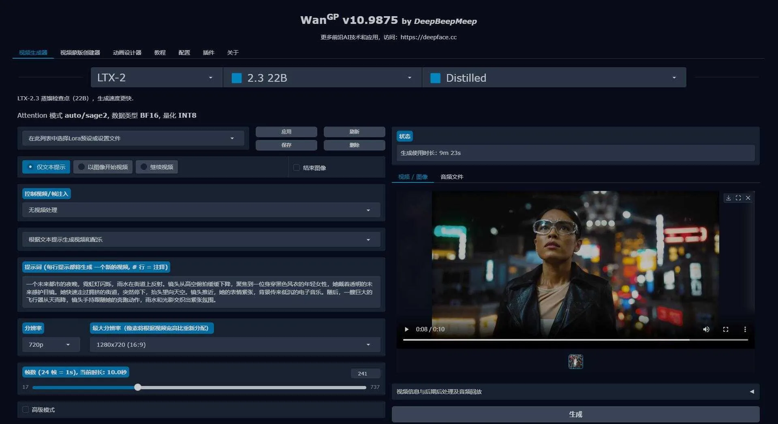Viewport: 778px width, 424px height.
Task: Click the download video icon above the preview
Action: click(728, 198)
